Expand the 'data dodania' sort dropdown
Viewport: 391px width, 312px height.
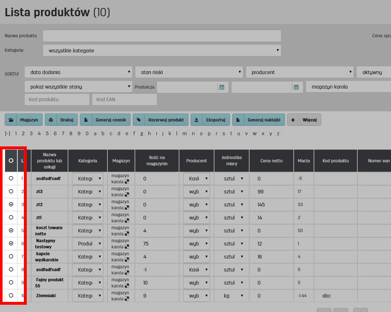[x=78, y=72]
